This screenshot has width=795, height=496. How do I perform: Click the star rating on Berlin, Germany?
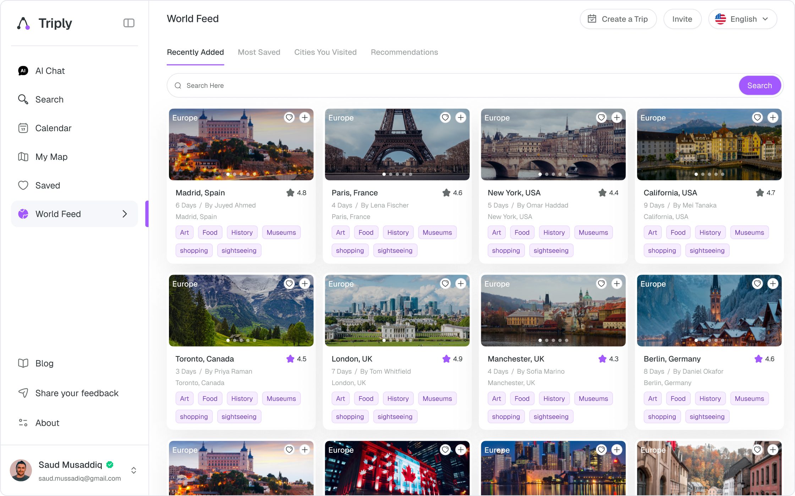coord(764,359)
